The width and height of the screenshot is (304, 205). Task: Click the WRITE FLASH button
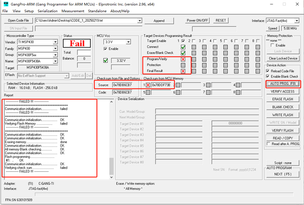click(x=283, y=115)
